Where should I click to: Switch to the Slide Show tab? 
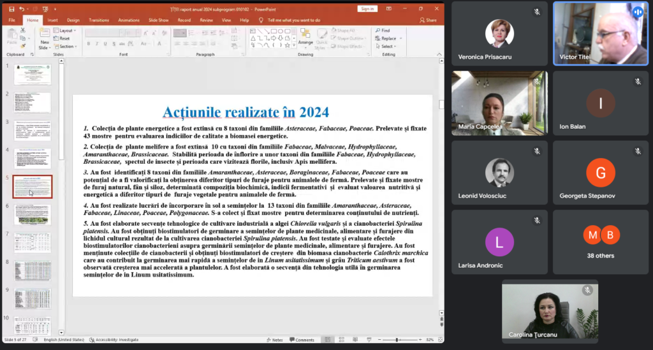[x=158, y=20]
